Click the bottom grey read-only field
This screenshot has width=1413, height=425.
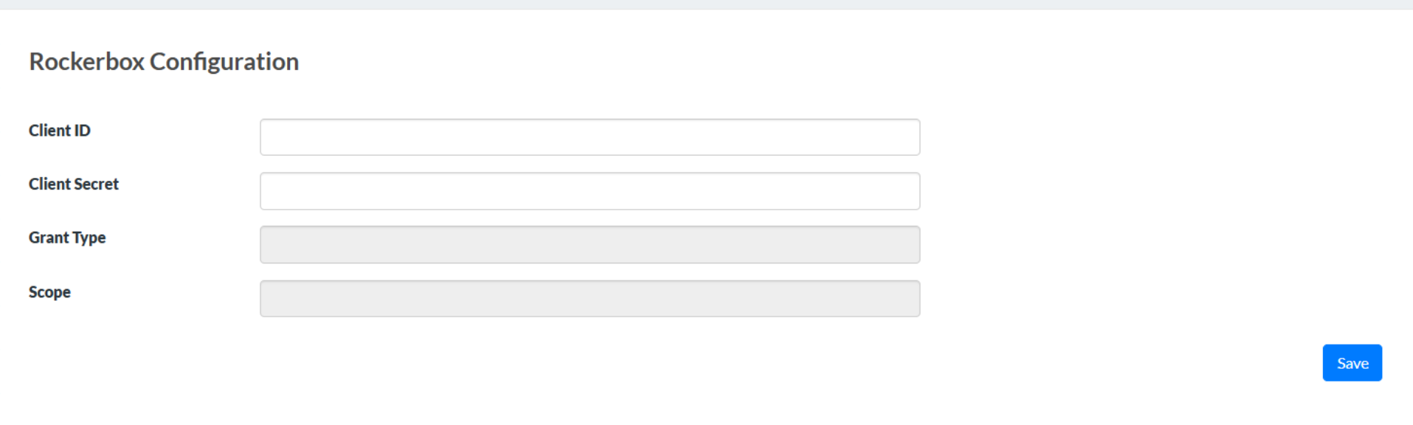coord(590,299)
